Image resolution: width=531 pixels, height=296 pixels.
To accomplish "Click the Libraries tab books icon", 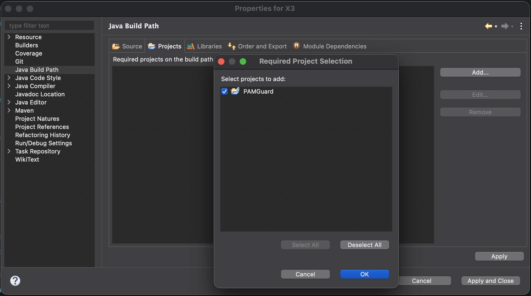I will (x=191, y=46).
